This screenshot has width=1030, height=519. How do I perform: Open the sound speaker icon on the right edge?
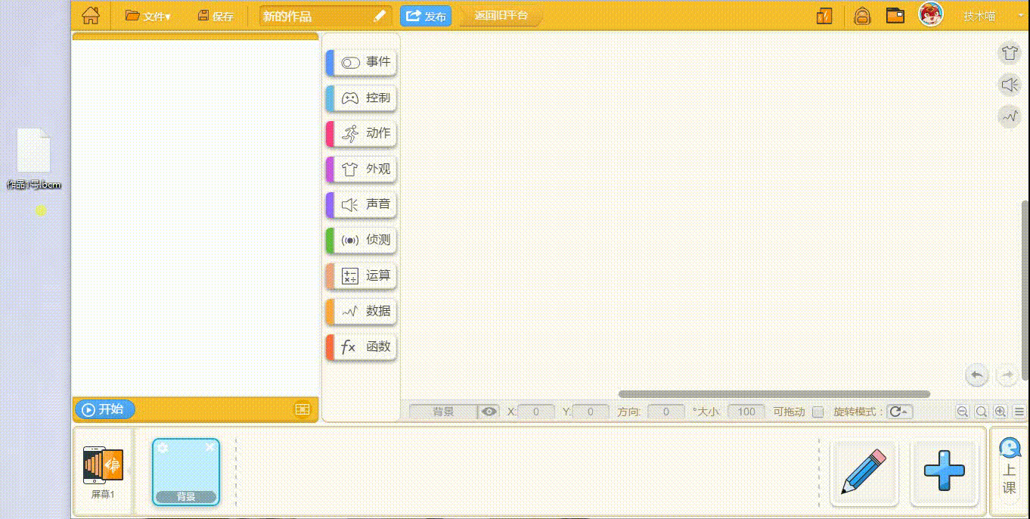pos(1010,85)
